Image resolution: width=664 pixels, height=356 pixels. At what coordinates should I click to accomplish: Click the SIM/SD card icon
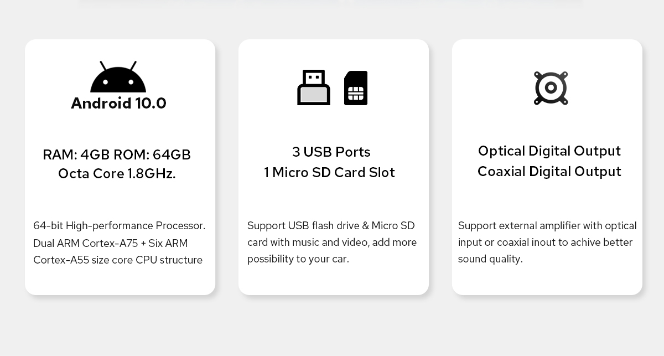pyautogui.click(x=356, y=87)
